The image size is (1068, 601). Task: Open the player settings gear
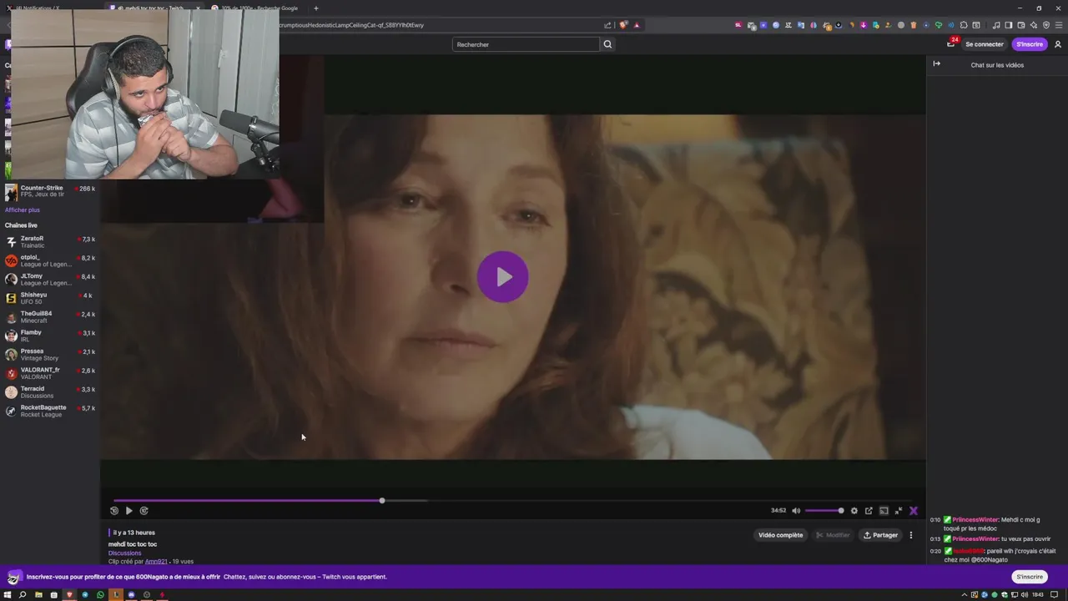click(x=854, y=511)
